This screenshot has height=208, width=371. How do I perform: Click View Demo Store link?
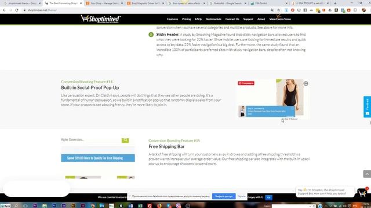tap(280, 19)
